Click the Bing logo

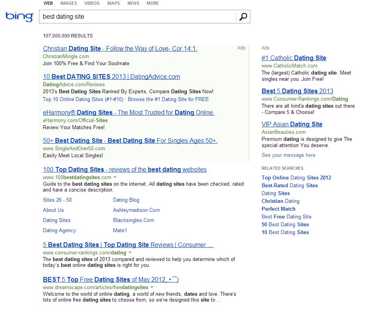click(20, 17)
